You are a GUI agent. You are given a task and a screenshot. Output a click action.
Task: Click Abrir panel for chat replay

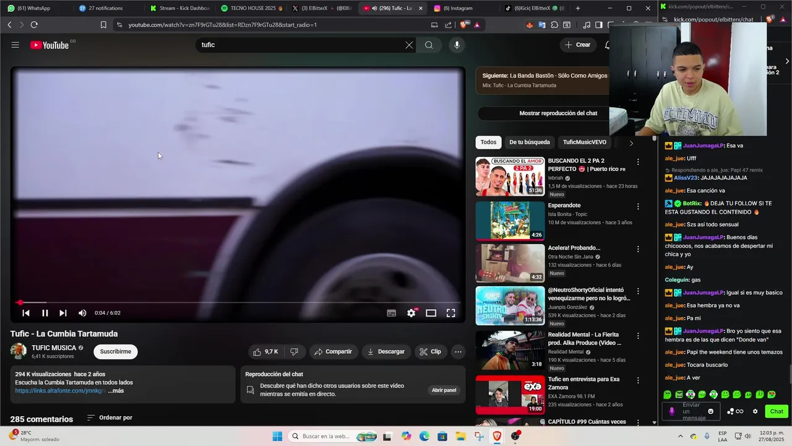(x=444, y=390)
